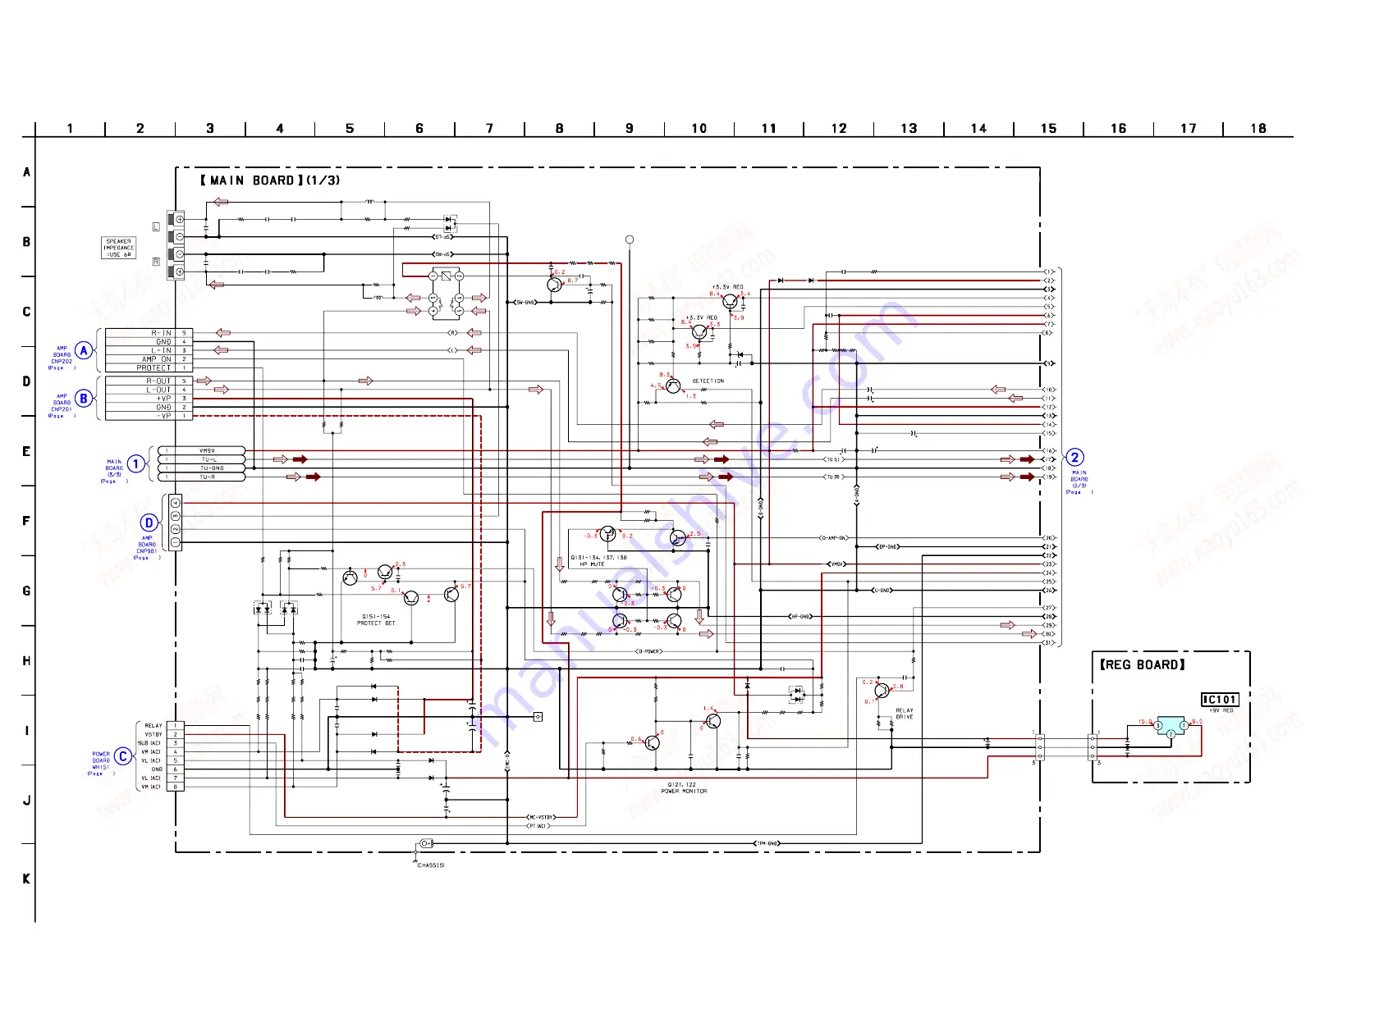Screen dimensions: 1379x1036
Task: Click column header 10 on the grid ruler
Action: [699, 129]
